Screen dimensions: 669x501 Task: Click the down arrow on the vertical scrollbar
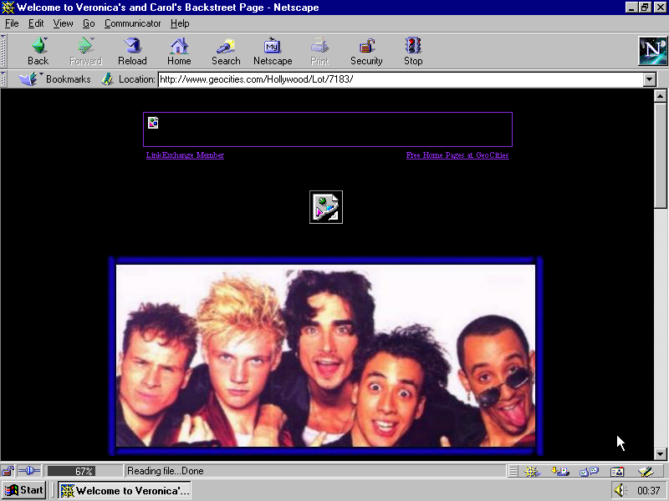(660, 453)
